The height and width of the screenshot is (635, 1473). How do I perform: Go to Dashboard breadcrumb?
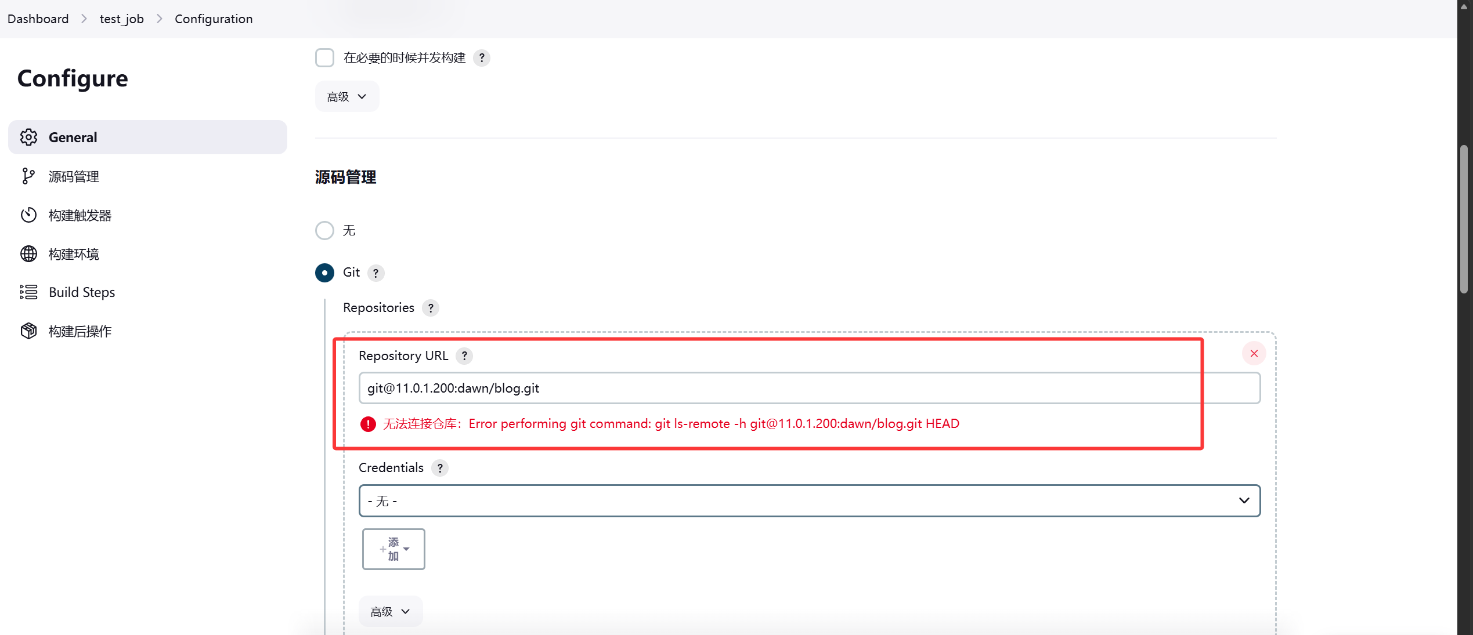point(38,19)
